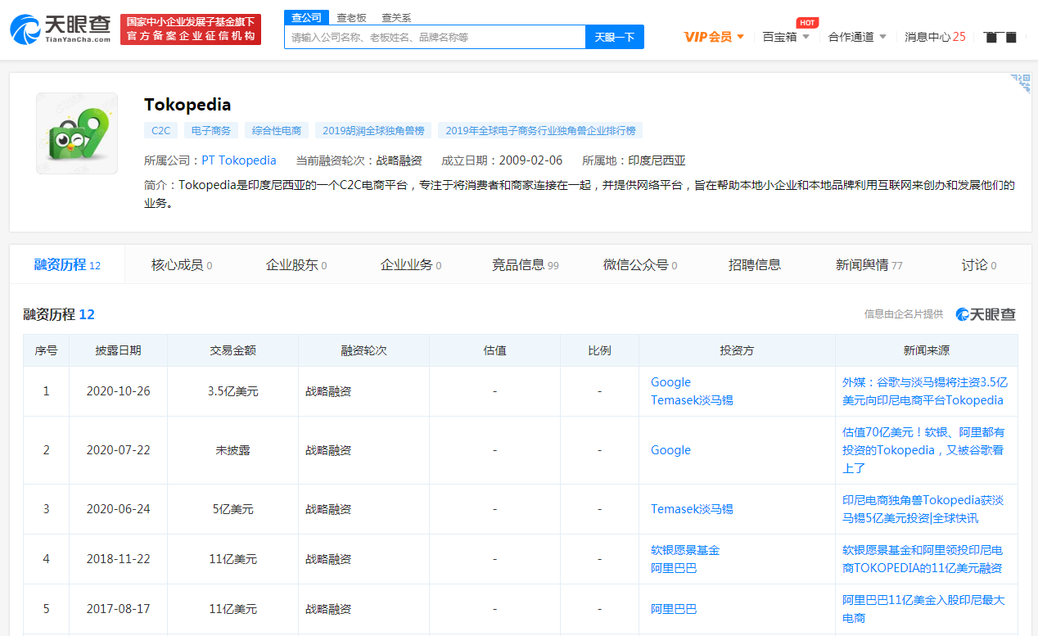The height and width of the screenshot is (636, 1038).
Task: Expand the VIP会员 dropdown
Action: point(714,37)
